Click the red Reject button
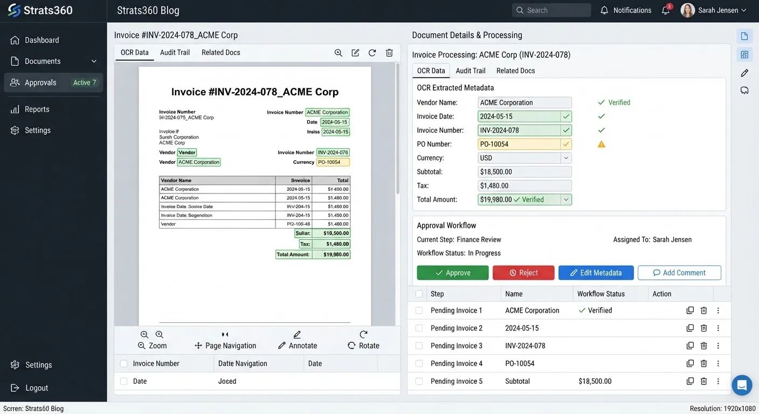The width and height of the screenshot is (759, 414). pyautogui.click(x=523, y=273)
